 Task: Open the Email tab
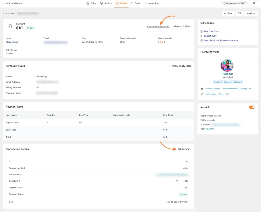(135, 3)
